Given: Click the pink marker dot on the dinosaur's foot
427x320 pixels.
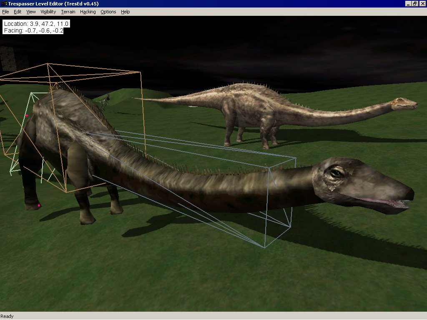Looking at the screenshot, I should [x=39, y=205].
